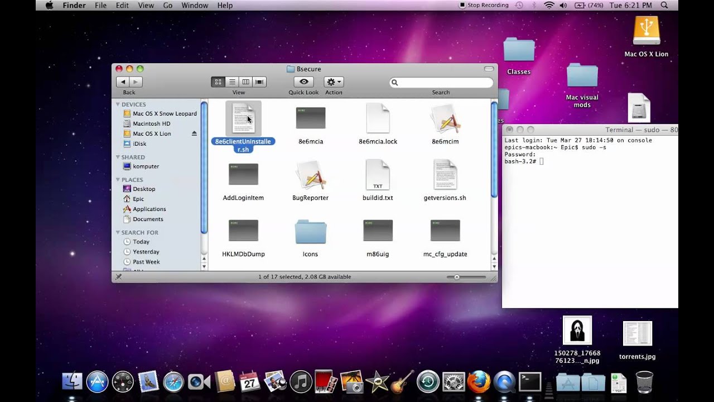Viewport: 714px width, 402px height.
Task: Open the Go menu
Action: (x=167, y=6)
